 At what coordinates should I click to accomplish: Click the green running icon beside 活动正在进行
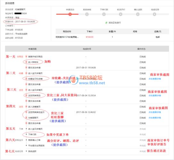pos(106,23)
